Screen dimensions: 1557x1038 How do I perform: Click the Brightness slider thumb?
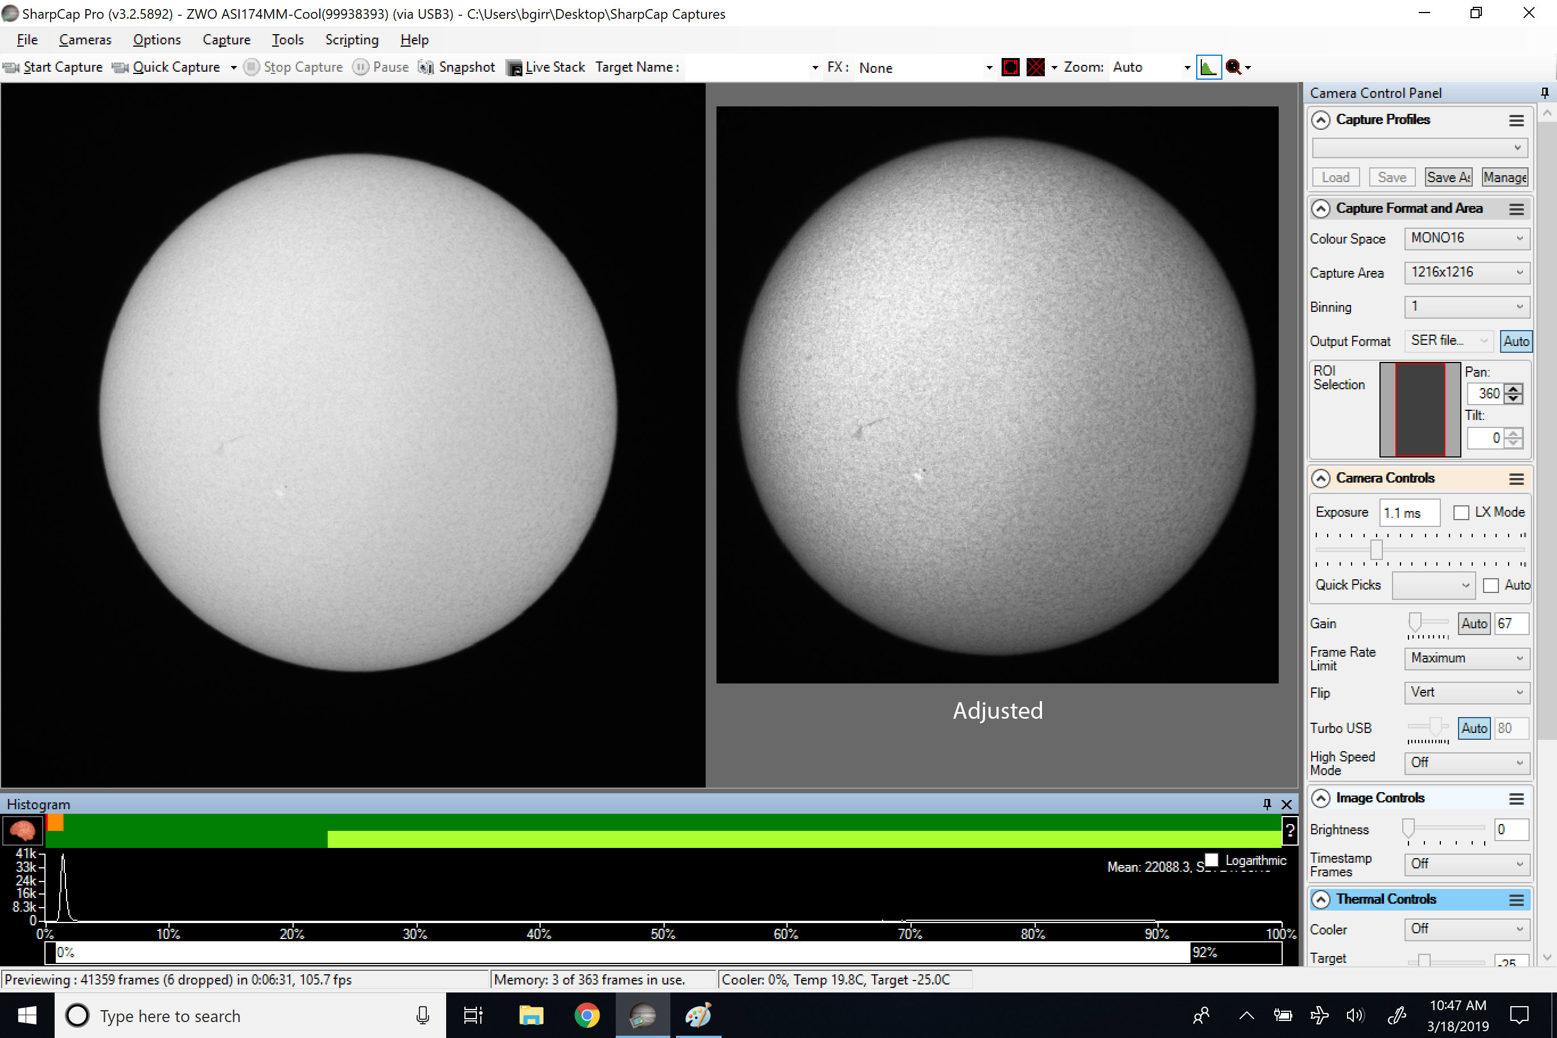(1408, 829)
